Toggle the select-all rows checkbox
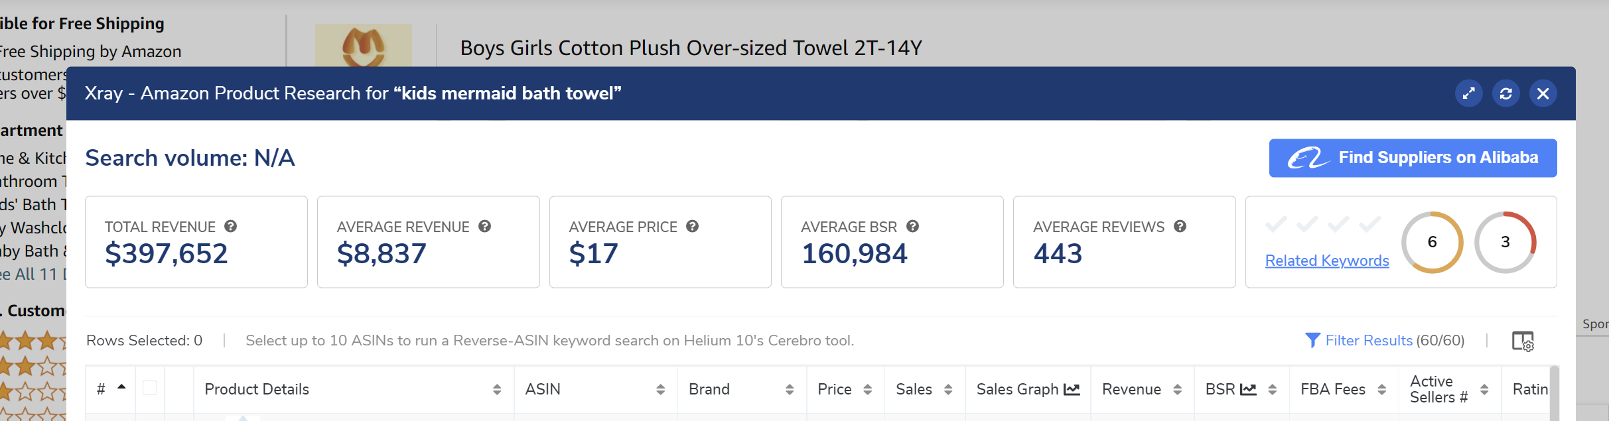Screen dimensions: 1609x421 pyautogui.click(x=150, y=388)
